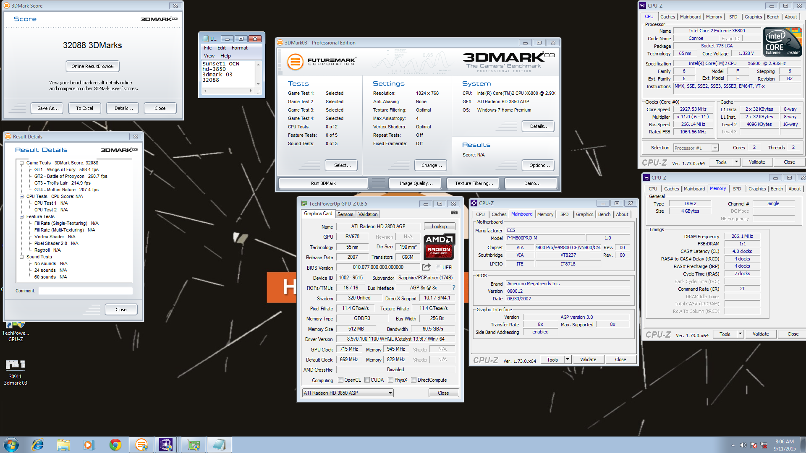806x453 pixels.
Task: Open the Caches tab in top CPU-Z window
Action: coord(667,17)
